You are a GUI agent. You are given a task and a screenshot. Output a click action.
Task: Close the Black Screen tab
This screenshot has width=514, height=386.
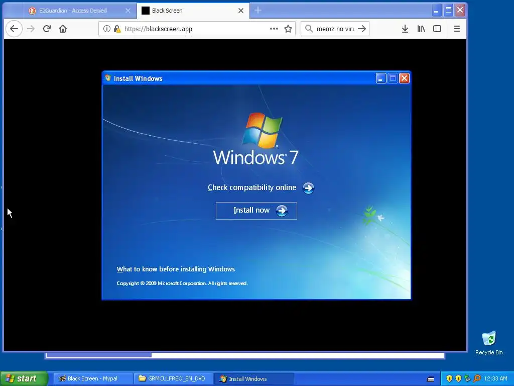tap(241, 11)
